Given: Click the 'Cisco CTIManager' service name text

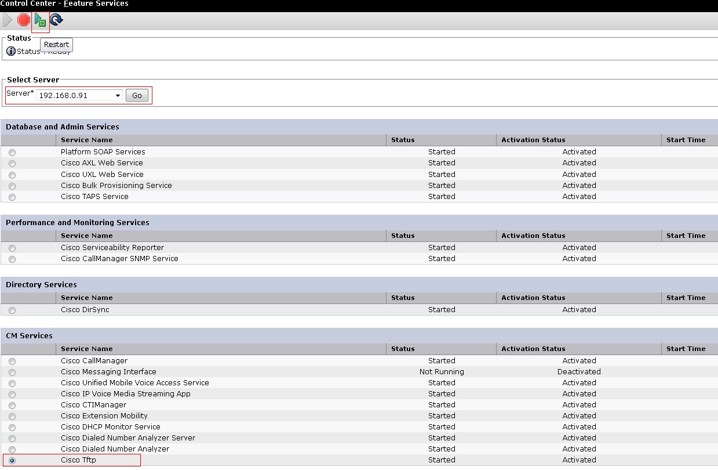Looking at the screenshot, I should pyautogui.click(x=93, y=405).
